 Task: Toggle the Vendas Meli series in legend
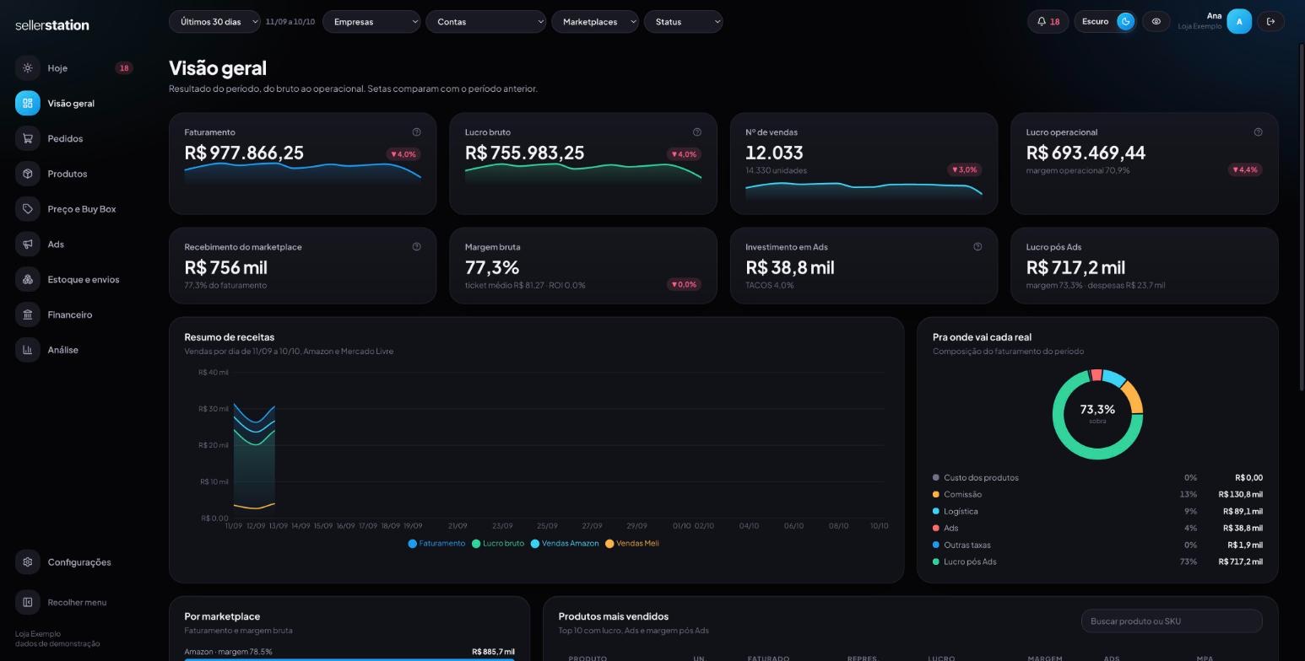(632, 544)
